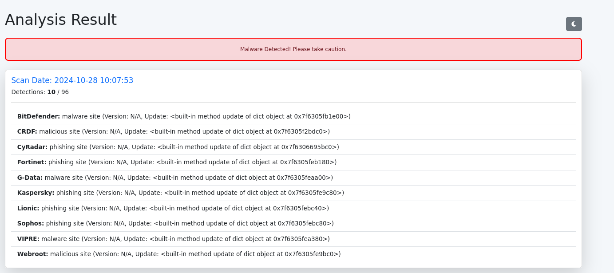
Task: Click the Lionic phishing site row
Action: (173, 208)
